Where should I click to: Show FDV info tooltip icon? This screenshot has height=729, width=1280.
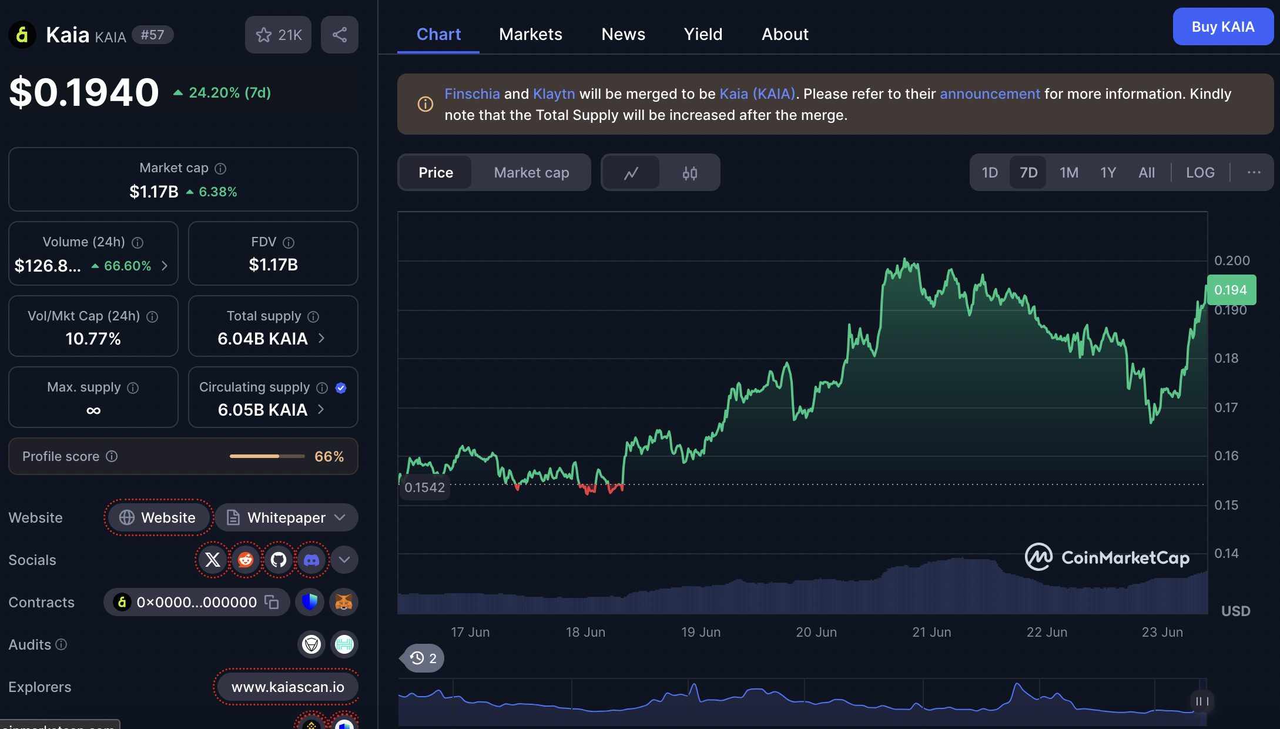[289, 243]
